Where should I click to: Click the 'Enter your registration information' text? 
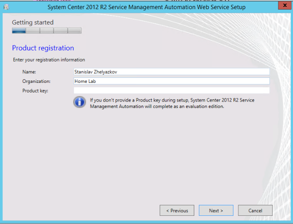pyautogui.click(x=49, y=60)
